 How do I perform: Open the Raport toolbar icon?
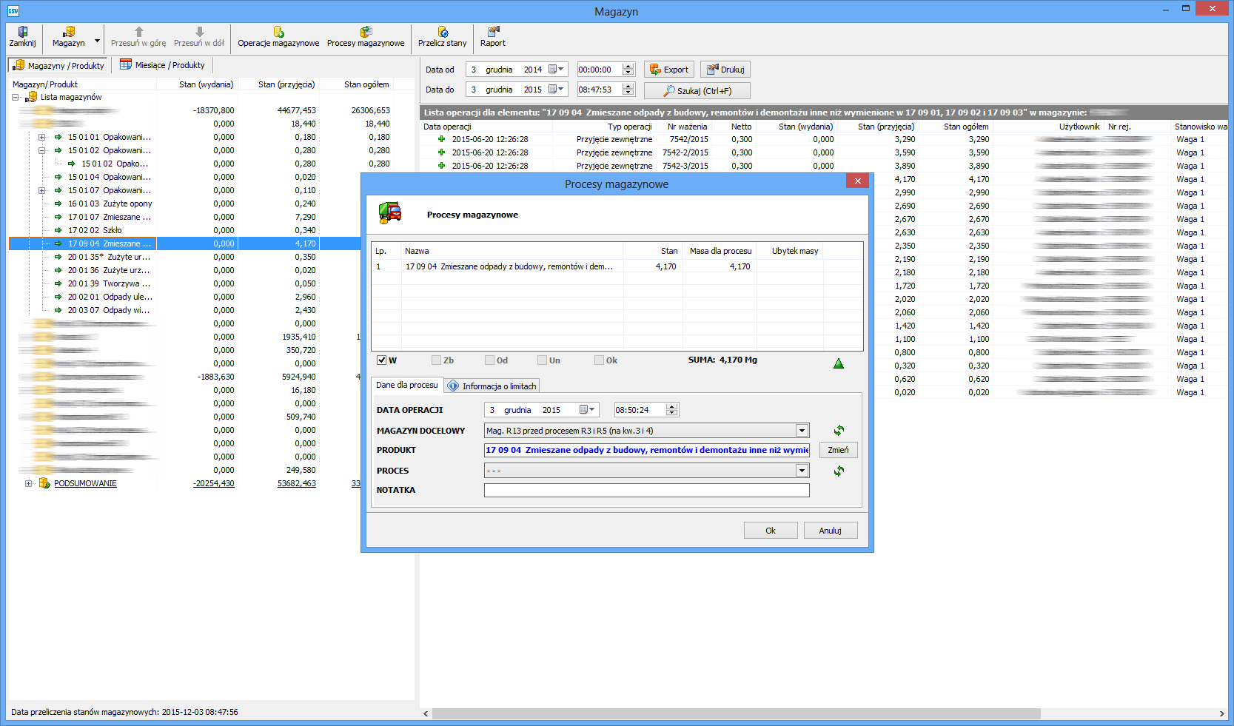[493, 32]
